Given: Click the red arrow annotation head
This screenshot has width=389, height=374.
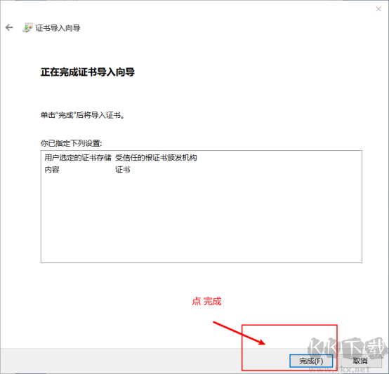Looking at the screenshot, I should click(x=261, y=342).
